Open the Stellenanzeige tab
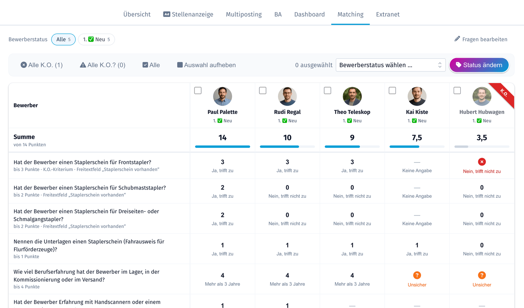The width and height of the screenshot is (524, 308). coord(188,14)
